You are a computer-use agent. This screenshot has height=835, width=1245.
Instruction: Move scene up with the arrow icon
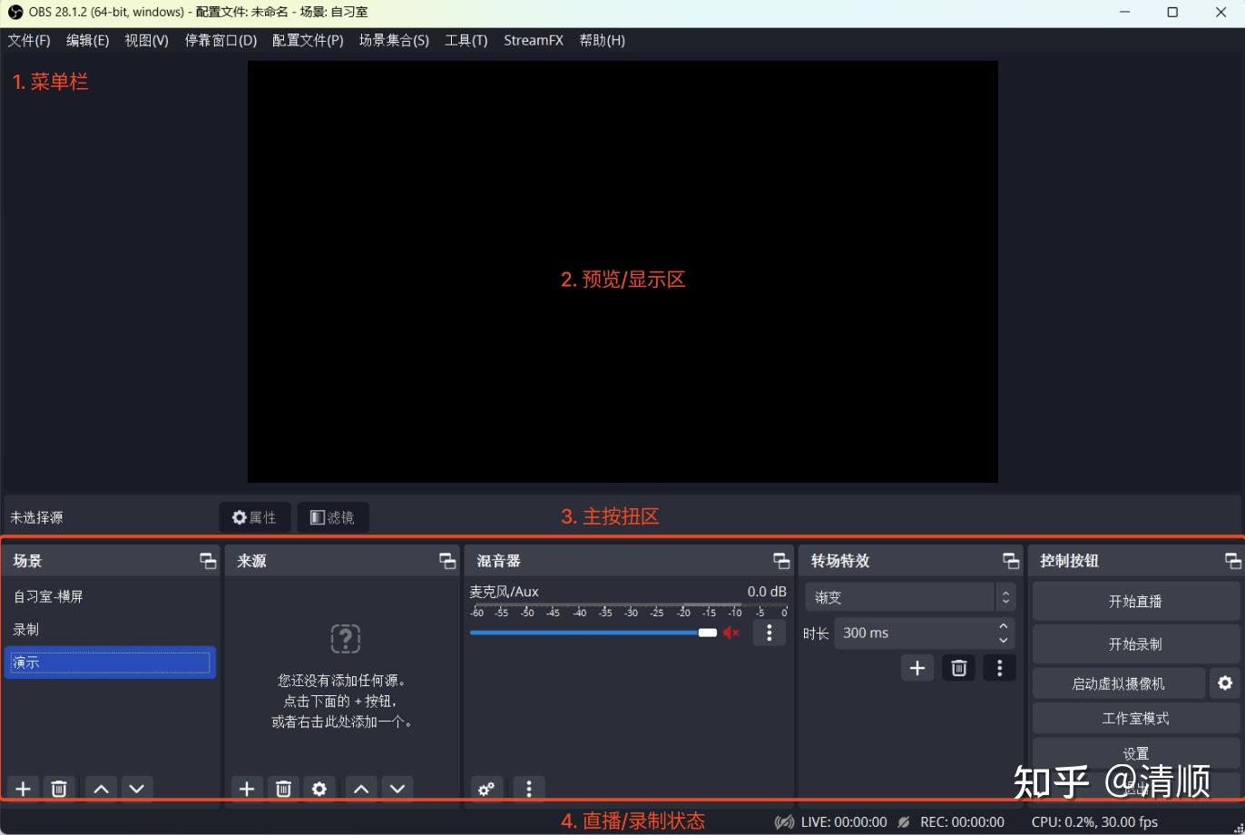(100, 788)
